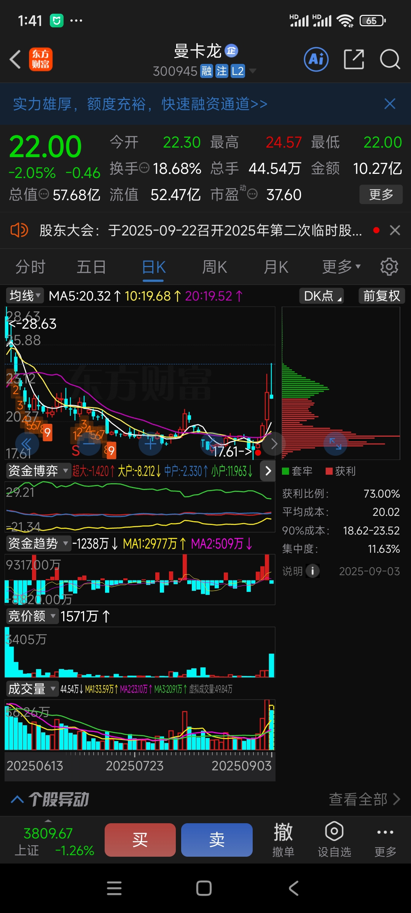Open the 股东大会 announcement text
411x913 pixels.
point(201,230)
